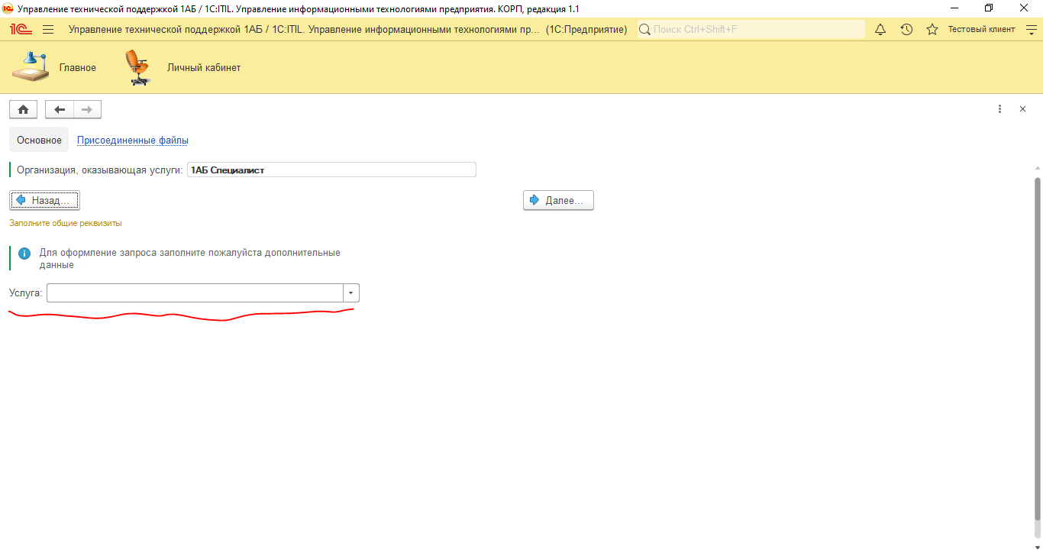Switch to the Основное tab

[x=39, y=140]
